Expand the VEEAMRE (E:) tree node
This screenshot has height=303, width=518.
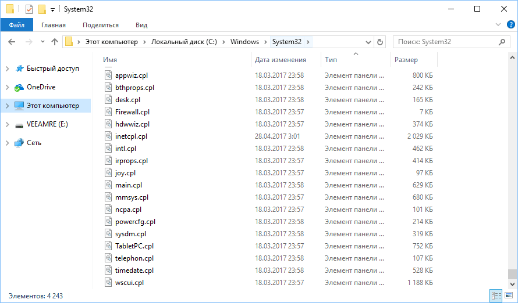click(x=7, y=124)
